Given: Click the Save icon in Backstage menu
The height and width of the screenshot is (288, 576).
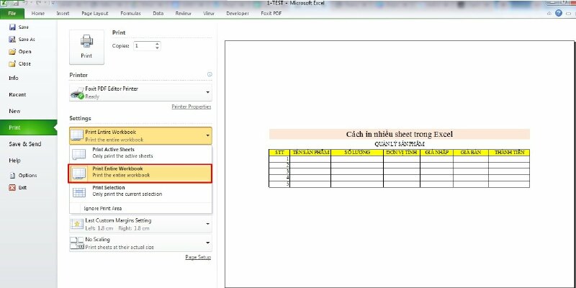Looking at the screenshot, I should pos(12,27).
